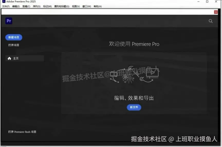The image size is (222, 147).
Task: Maximize the Premiere Pro window
Action: pyautogui.click(x=207, y=2)
